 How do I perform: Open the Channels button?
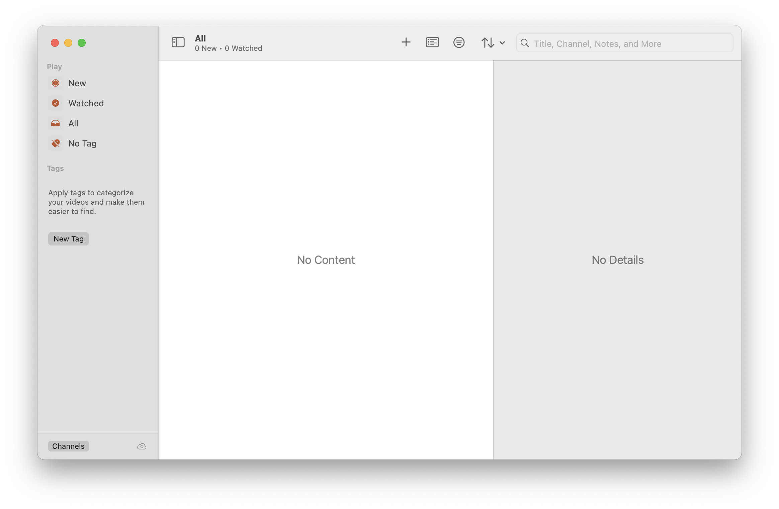tap(68, 446)
